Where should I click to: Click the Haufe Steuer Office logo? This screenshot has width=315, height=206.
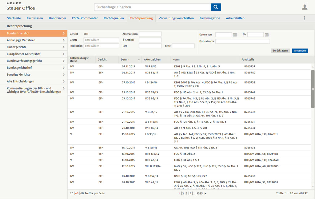(21, 6)
